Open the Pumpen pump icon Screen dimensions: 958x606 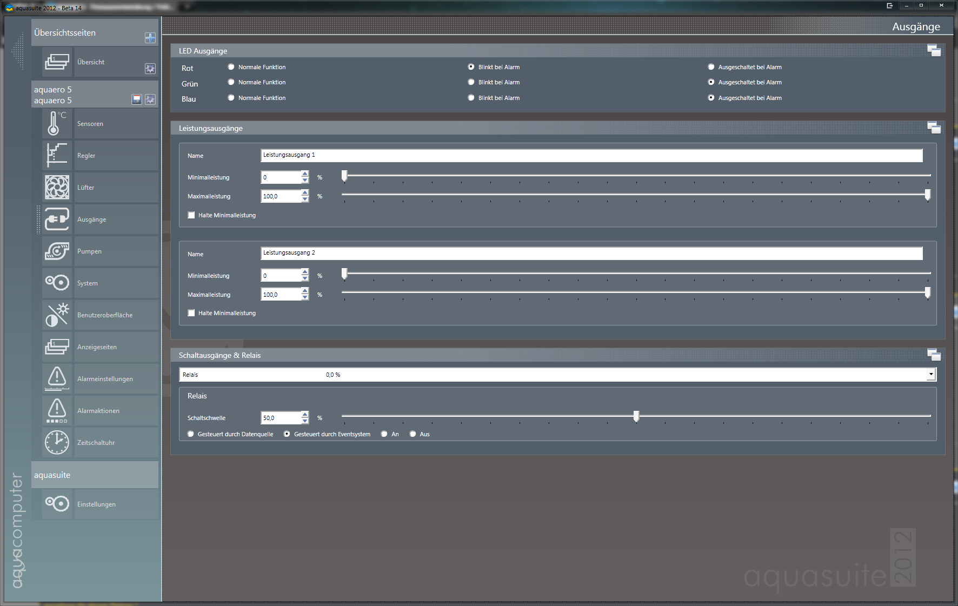57,251
